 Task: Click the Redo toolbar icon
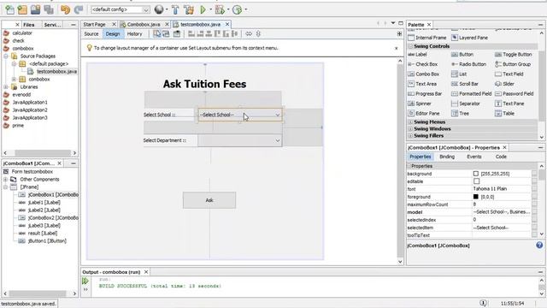point(79,9)
